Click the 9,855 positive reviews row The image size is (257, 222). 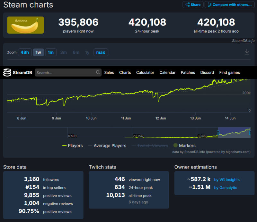48,195
